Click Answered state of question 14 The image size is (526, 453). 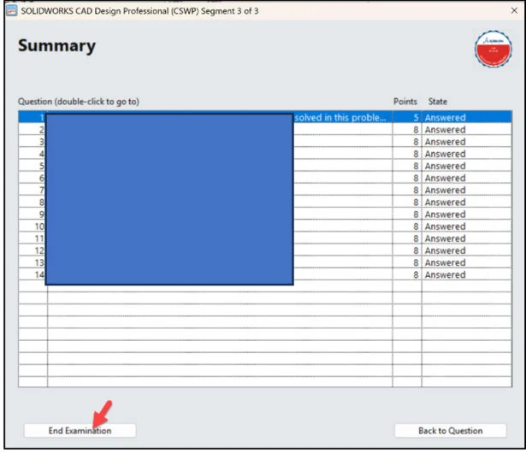445,275
